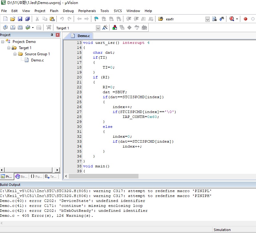Copy selection using the Copy icon
The height and width of the screenshot is (235, 256).
pos(45,19)
